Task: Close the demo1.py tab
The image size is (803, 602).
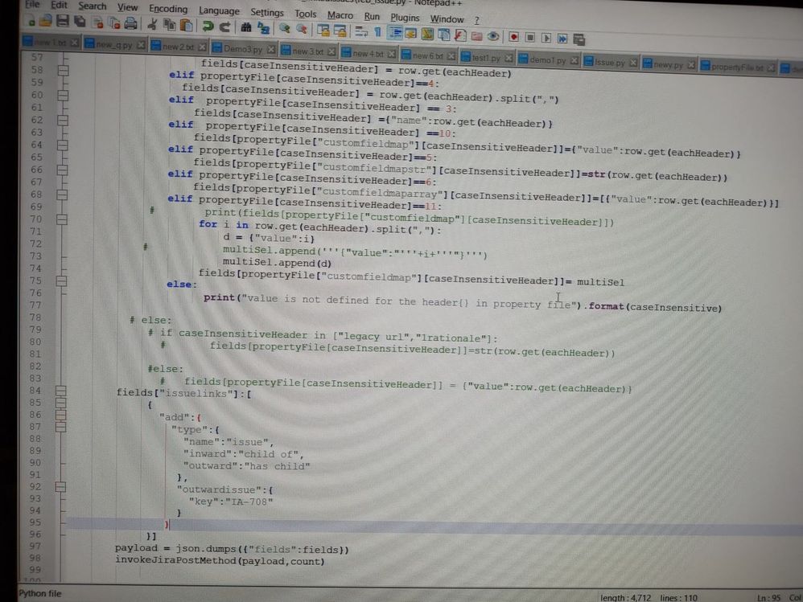Action: 574,61
